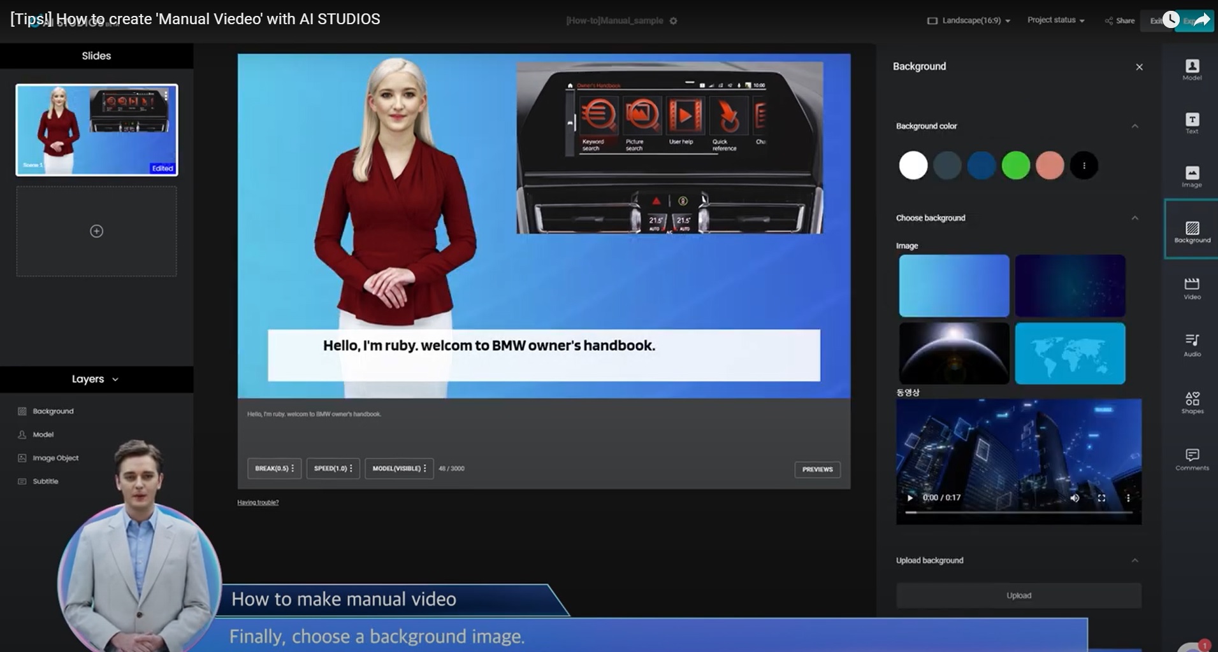Collapse the Layers panel chevron
This screenshot has height=652, width=1218.
[115, 379]
